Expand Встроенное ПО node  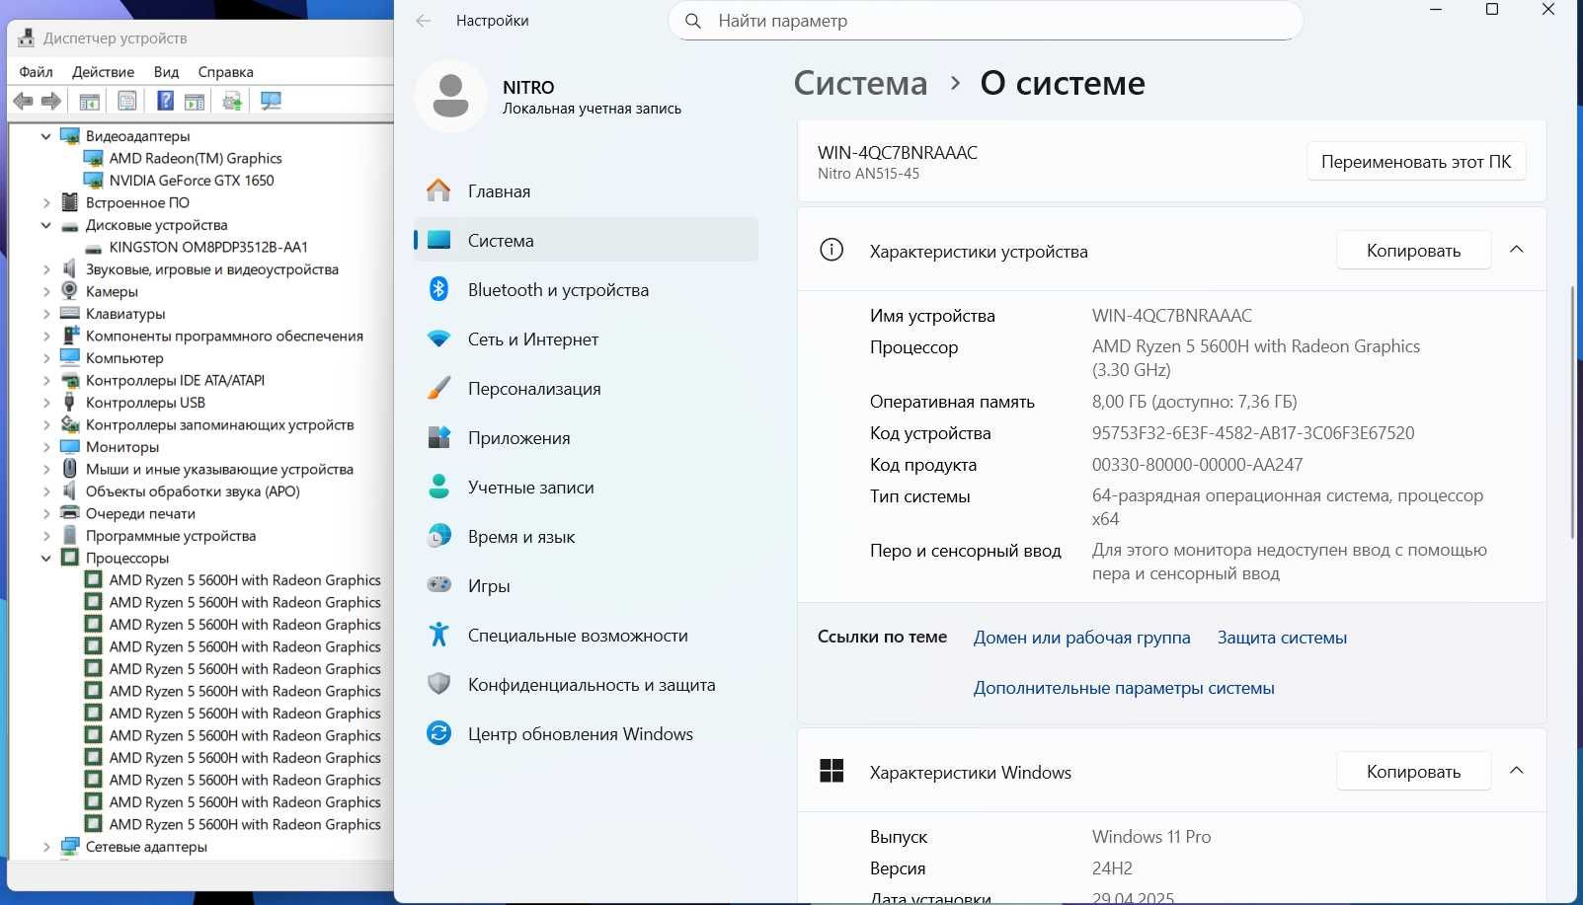45,202
